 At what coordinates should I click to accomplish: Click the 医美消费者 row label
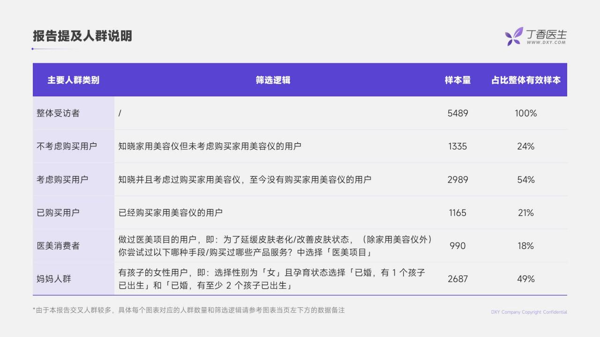[x=58, y=246]
